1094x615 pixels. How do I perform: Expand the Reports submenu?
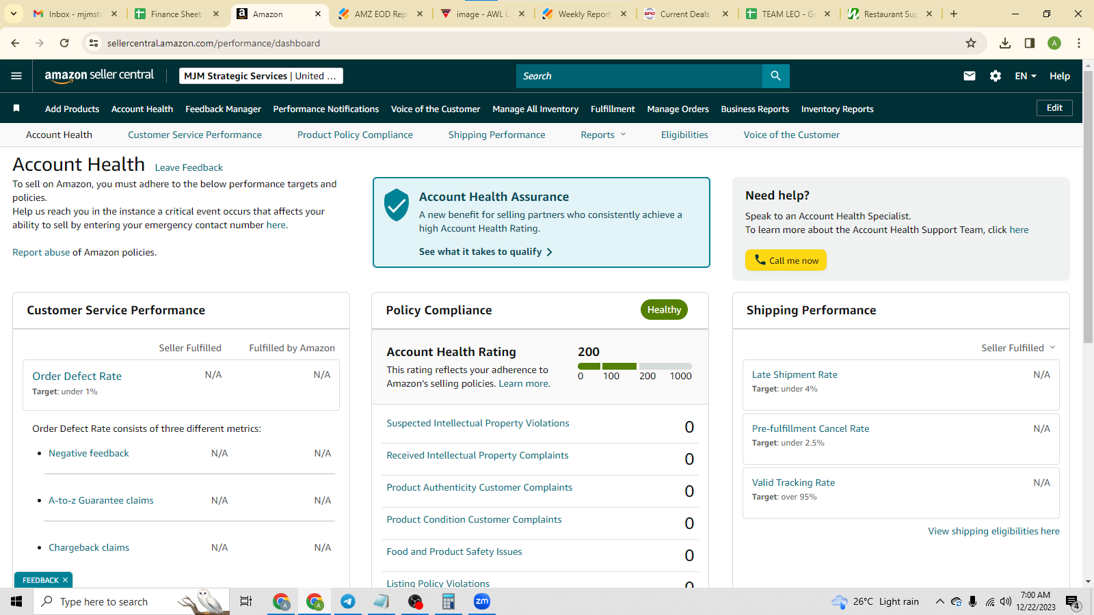point(603,135)
